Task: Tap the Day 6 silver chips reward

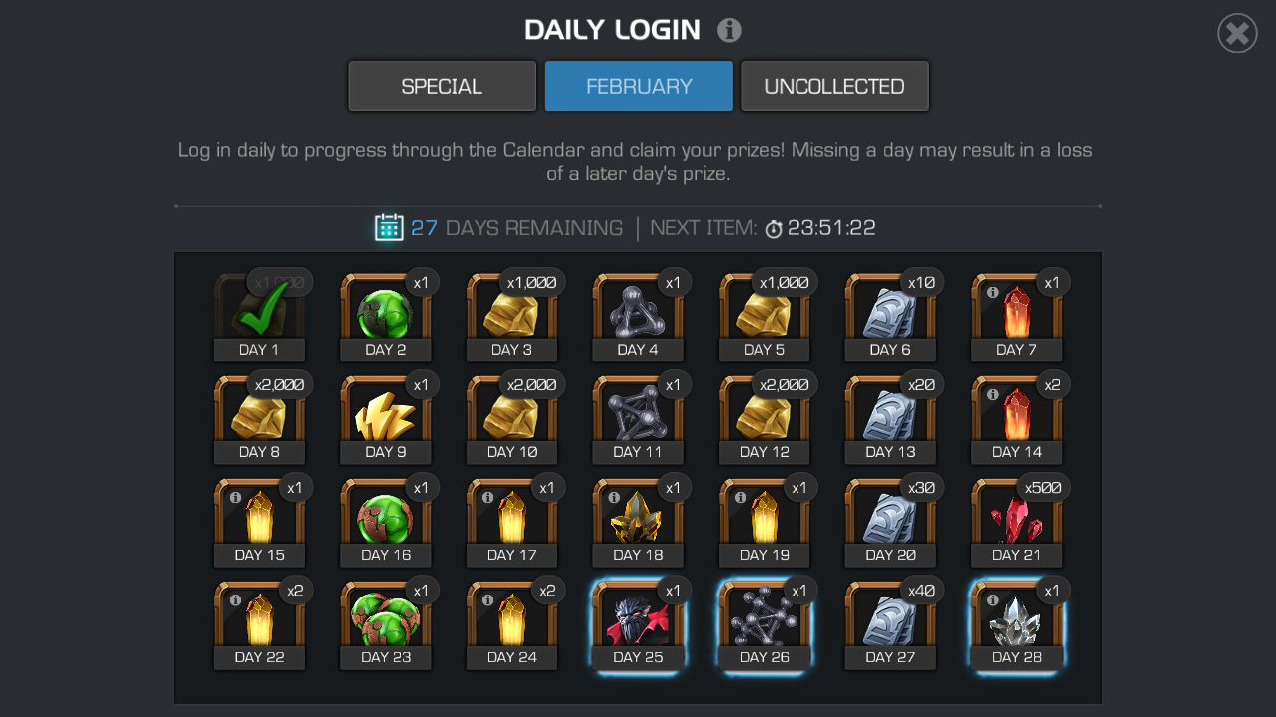Action: (890, 317)
